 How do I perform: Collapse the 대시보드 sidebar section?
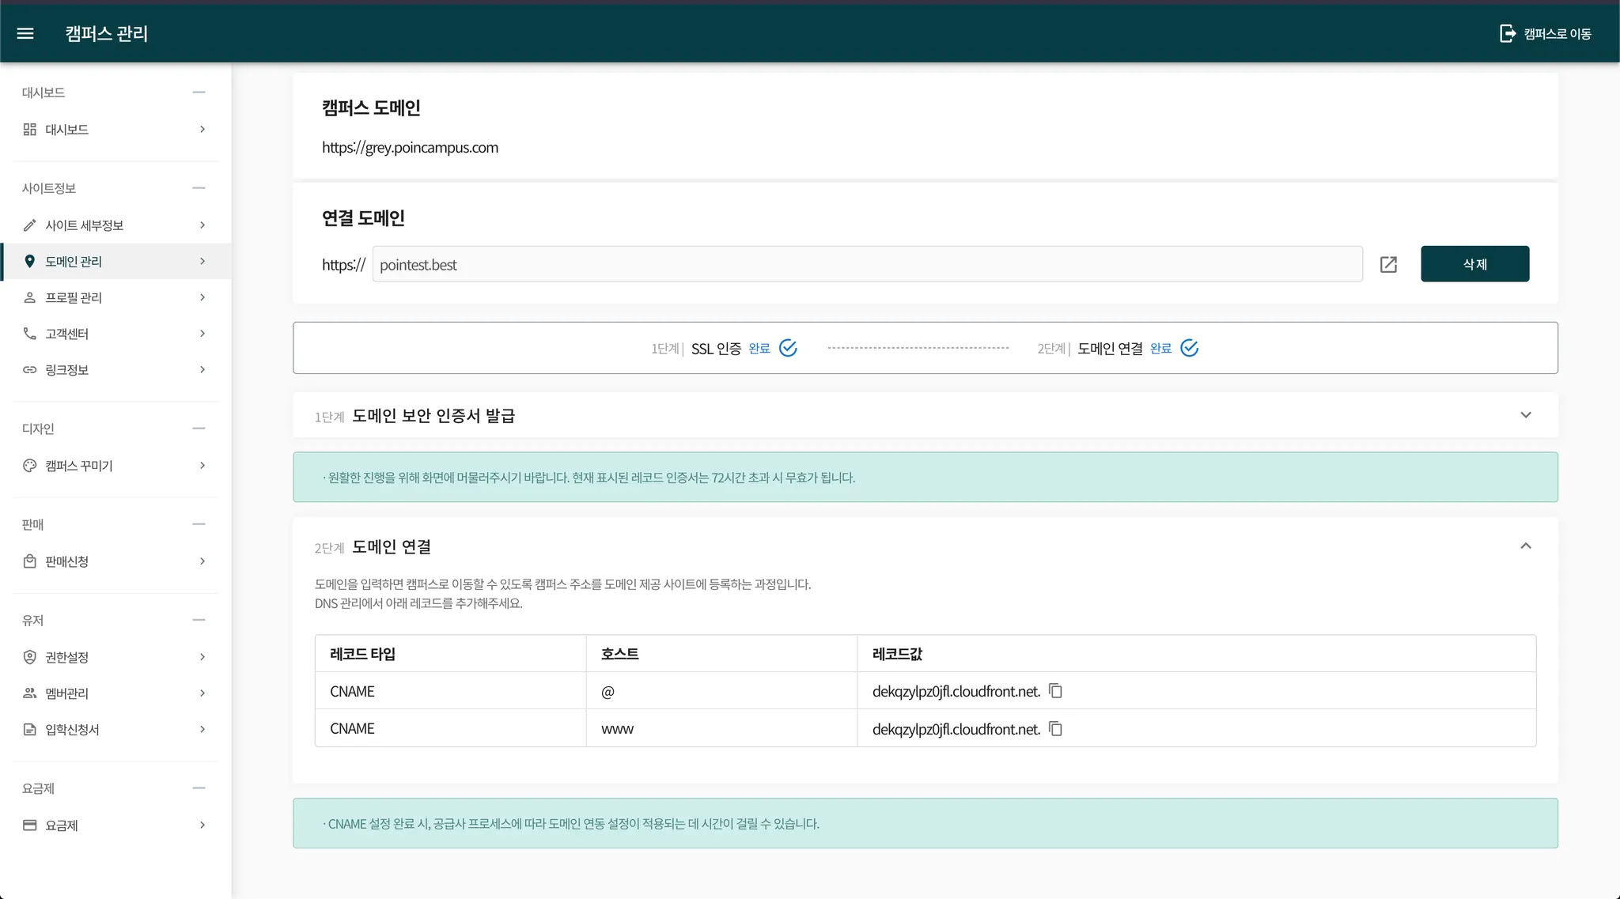199,93
